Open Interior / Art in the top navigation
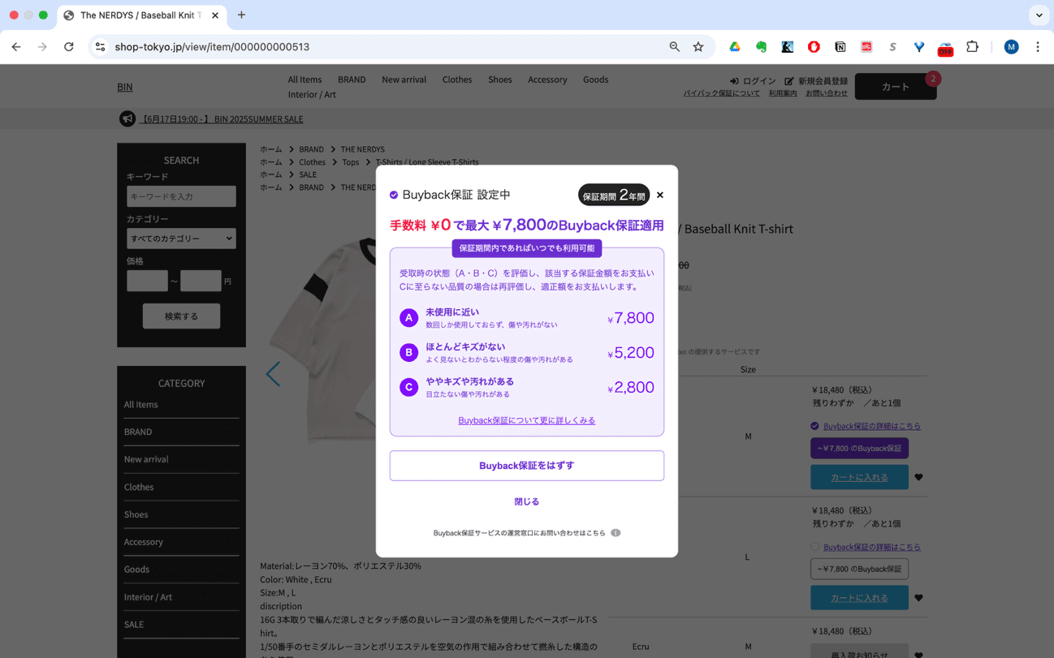The height and width of the screenshot is (658, 1054). tap(312, 94)
